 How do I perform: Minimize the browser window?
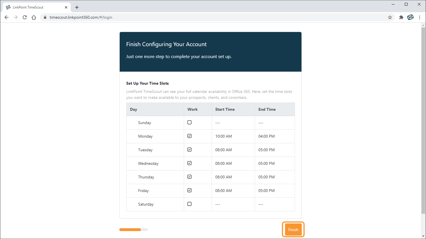coord(393,4)
